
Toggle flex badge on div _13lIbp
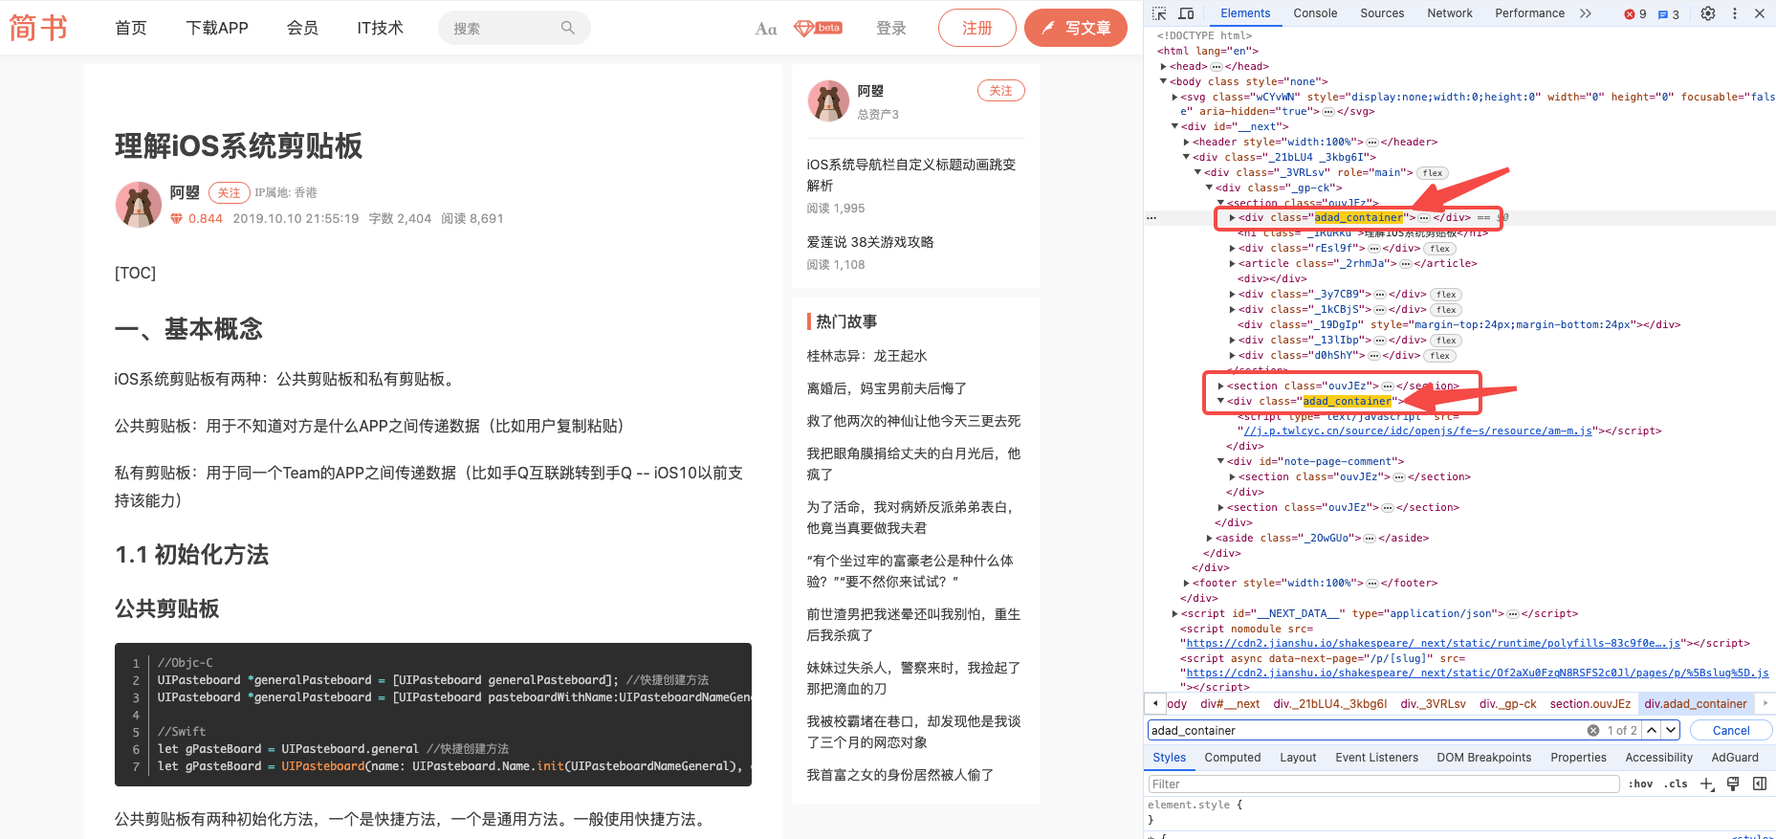point(1447,341)
